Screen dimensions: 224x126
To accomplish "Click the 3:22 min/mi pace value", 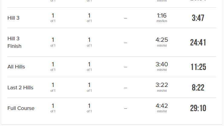I will 162,87.
